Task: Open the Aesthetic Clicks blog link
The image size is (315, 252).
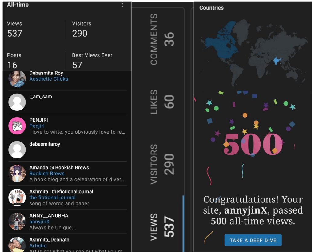Action: click(x=49, y=79)
